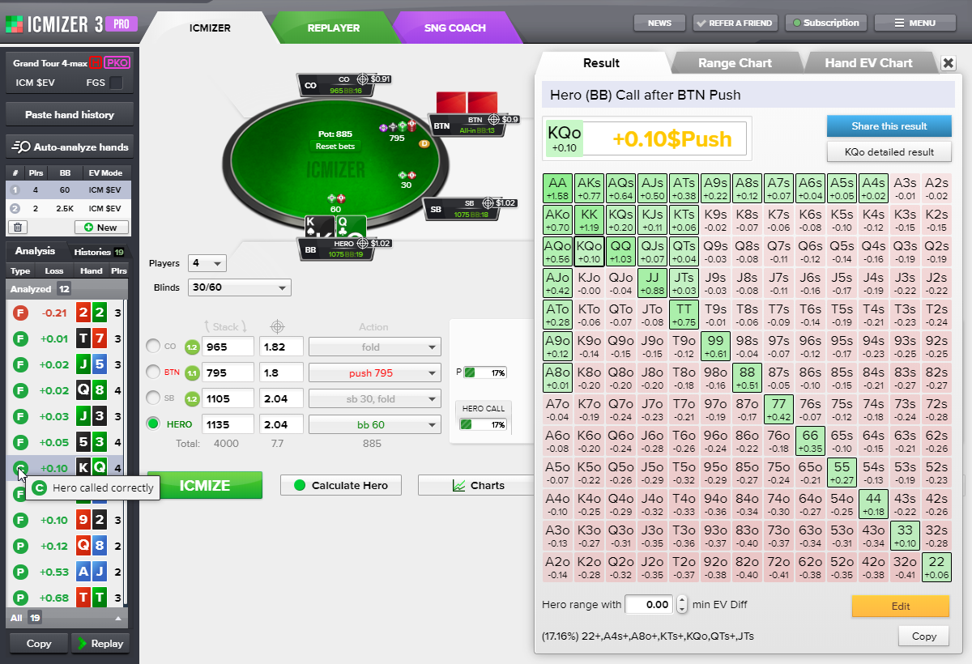This screenshot has width=972, height=664.
Task: Click the HERO seat target bounty icon
Action: point(362,243)
